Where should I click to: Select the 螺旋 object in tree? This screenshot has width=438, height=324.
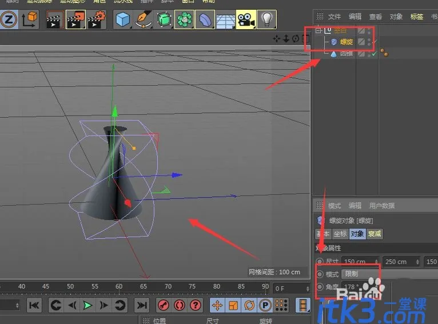pos(347,42)
